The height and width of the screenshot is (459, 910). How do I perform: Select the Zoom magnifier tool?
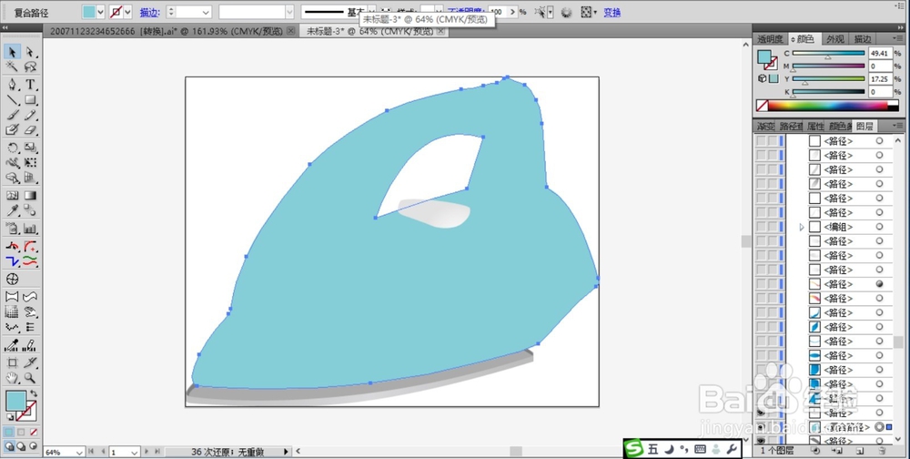[x=30, y=378]
